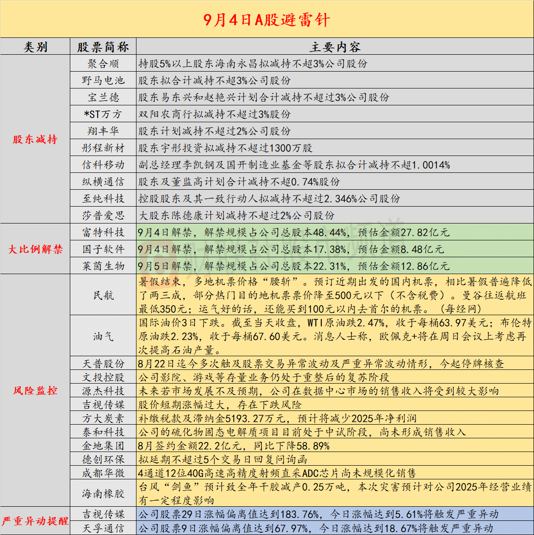Click the 油气 sector cell
Screen dimensions: 534x535
(x=103, y=336)
